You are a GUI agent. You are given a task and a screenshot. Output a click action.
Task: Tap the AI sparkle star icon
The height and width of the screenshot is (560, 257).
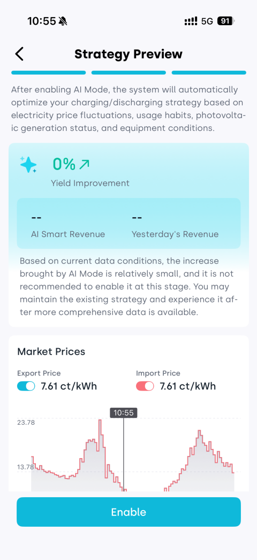pos(28,165)
